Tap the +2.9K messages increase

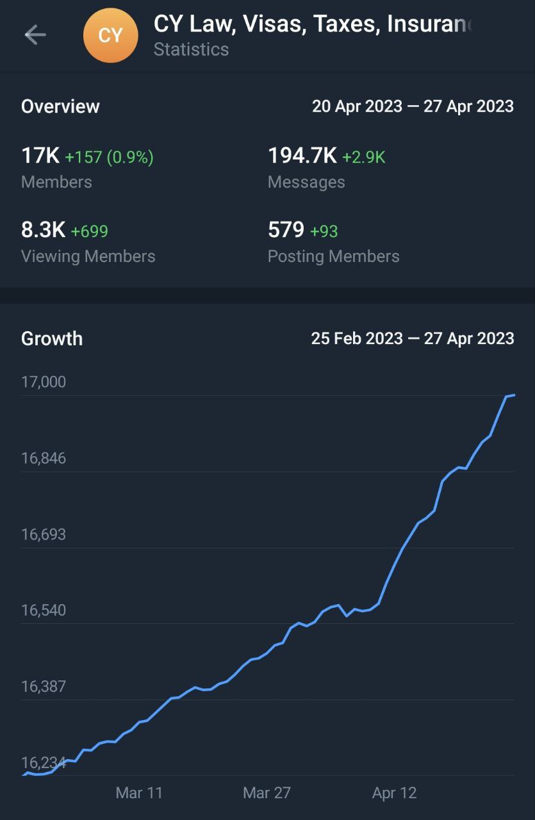(x=364, y=157)
